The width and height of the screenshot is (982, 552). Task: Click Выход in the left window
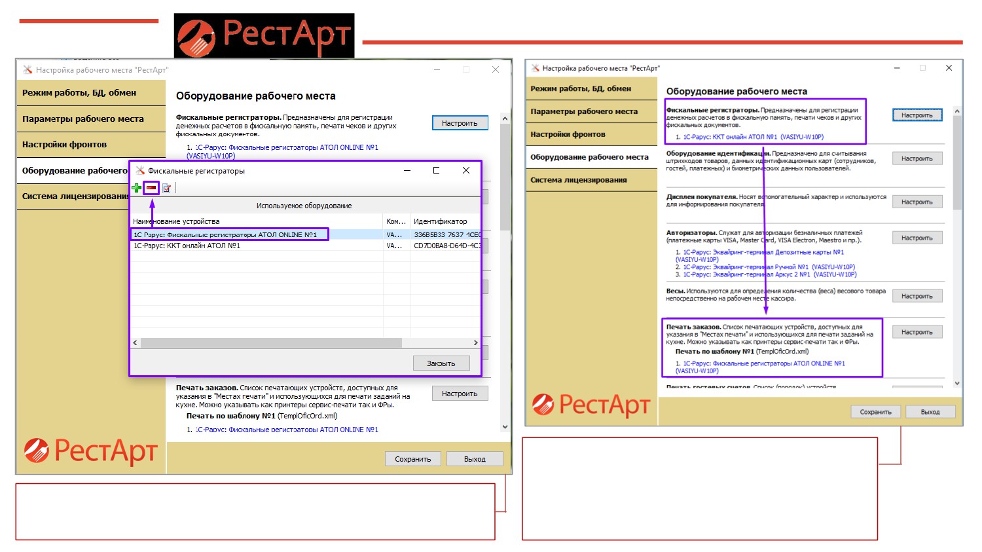pos(475,459)
